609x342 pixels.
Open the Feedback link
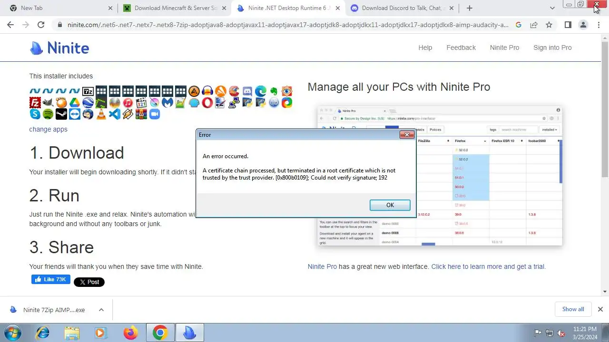(x=461, y=47)
